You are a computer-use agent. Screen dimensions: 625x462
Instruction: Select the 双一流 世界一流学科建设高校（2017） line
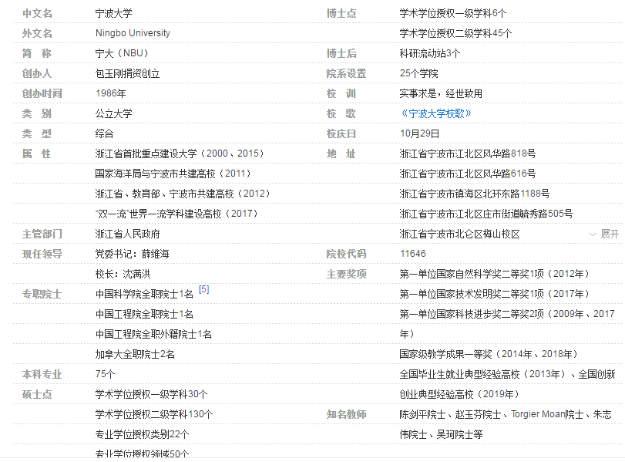pos(176,214)
